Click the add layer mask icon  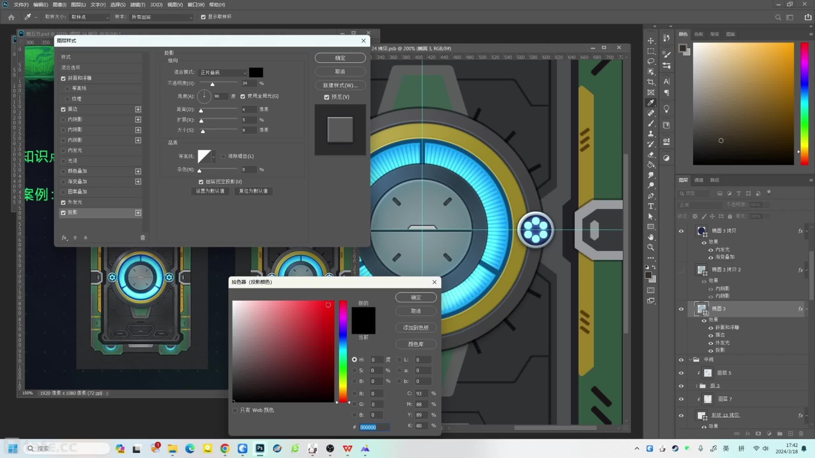(x=758, y=434)
